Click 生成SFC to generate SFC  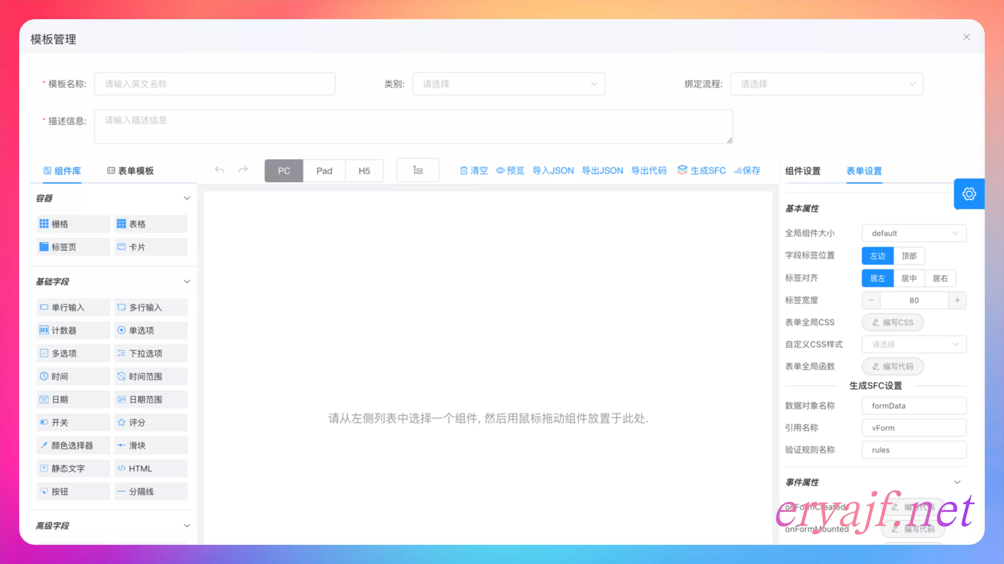click(702, 171)
